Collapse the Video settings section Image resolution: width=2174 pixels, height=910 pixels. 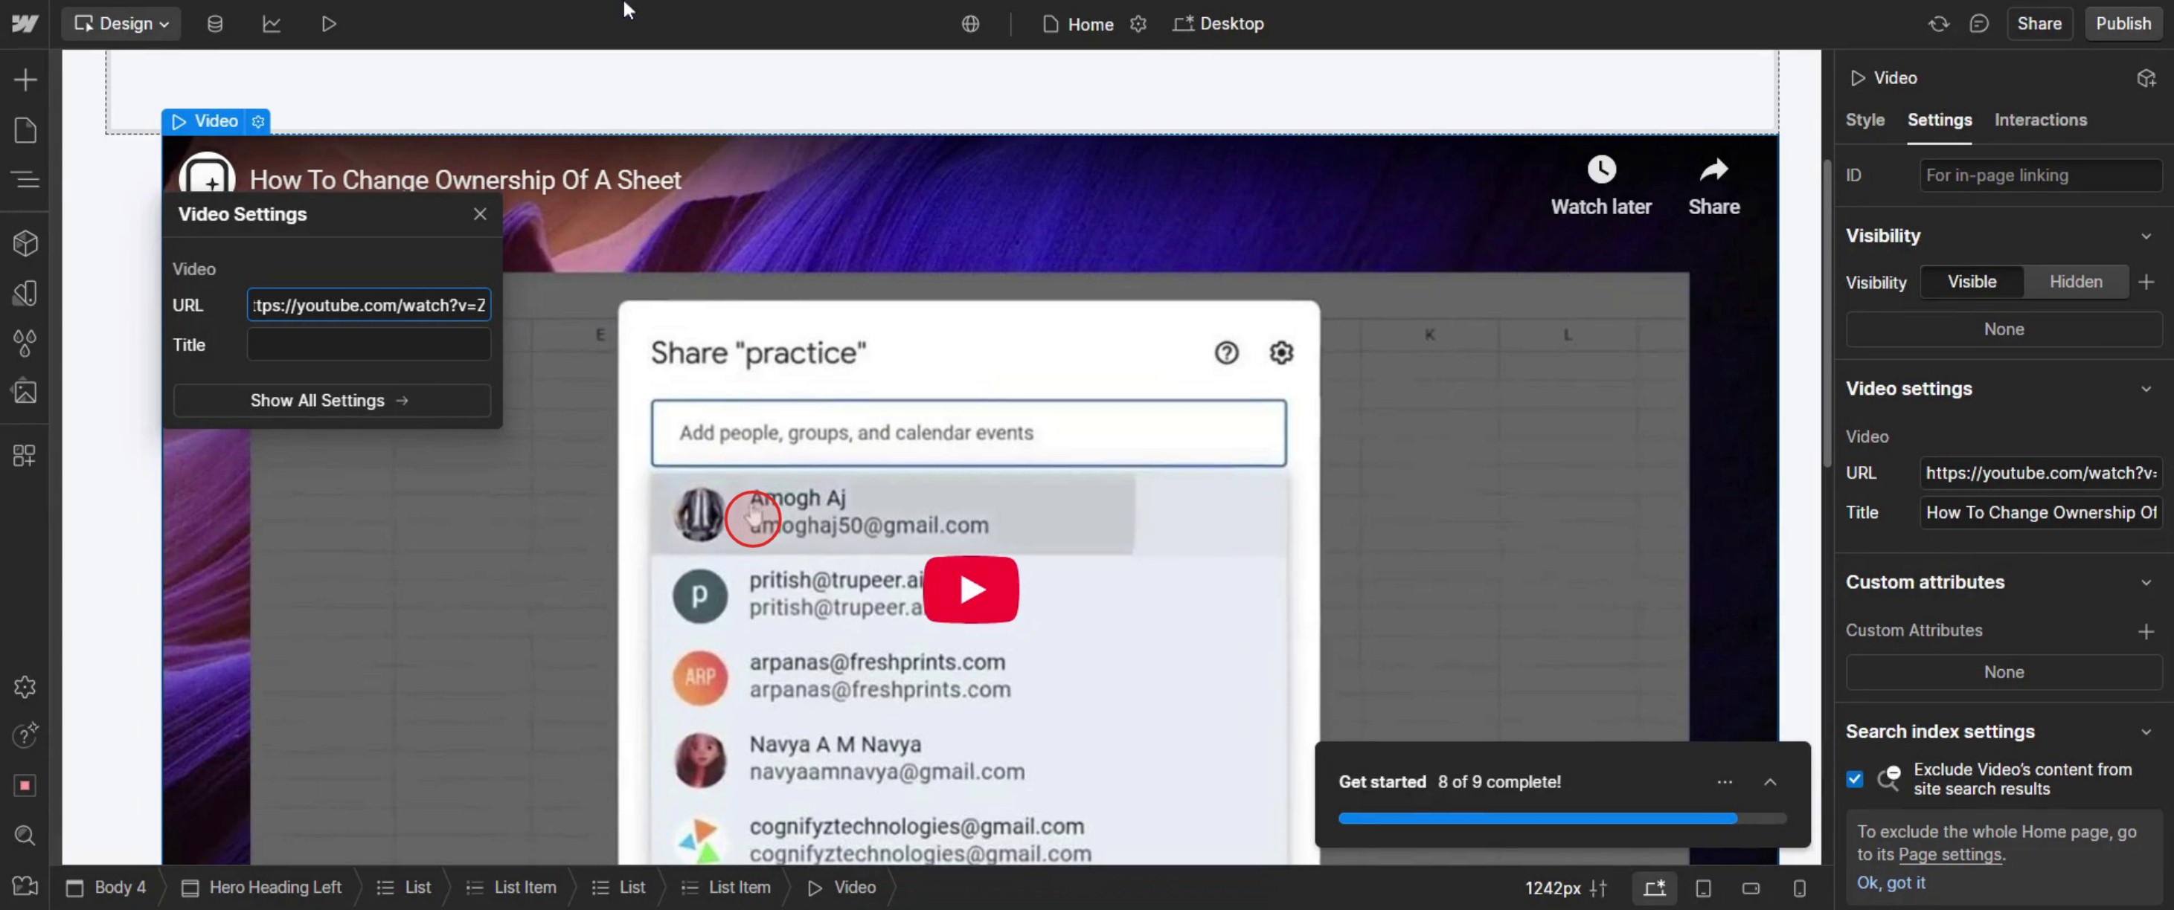click(x=2145, y=389)
